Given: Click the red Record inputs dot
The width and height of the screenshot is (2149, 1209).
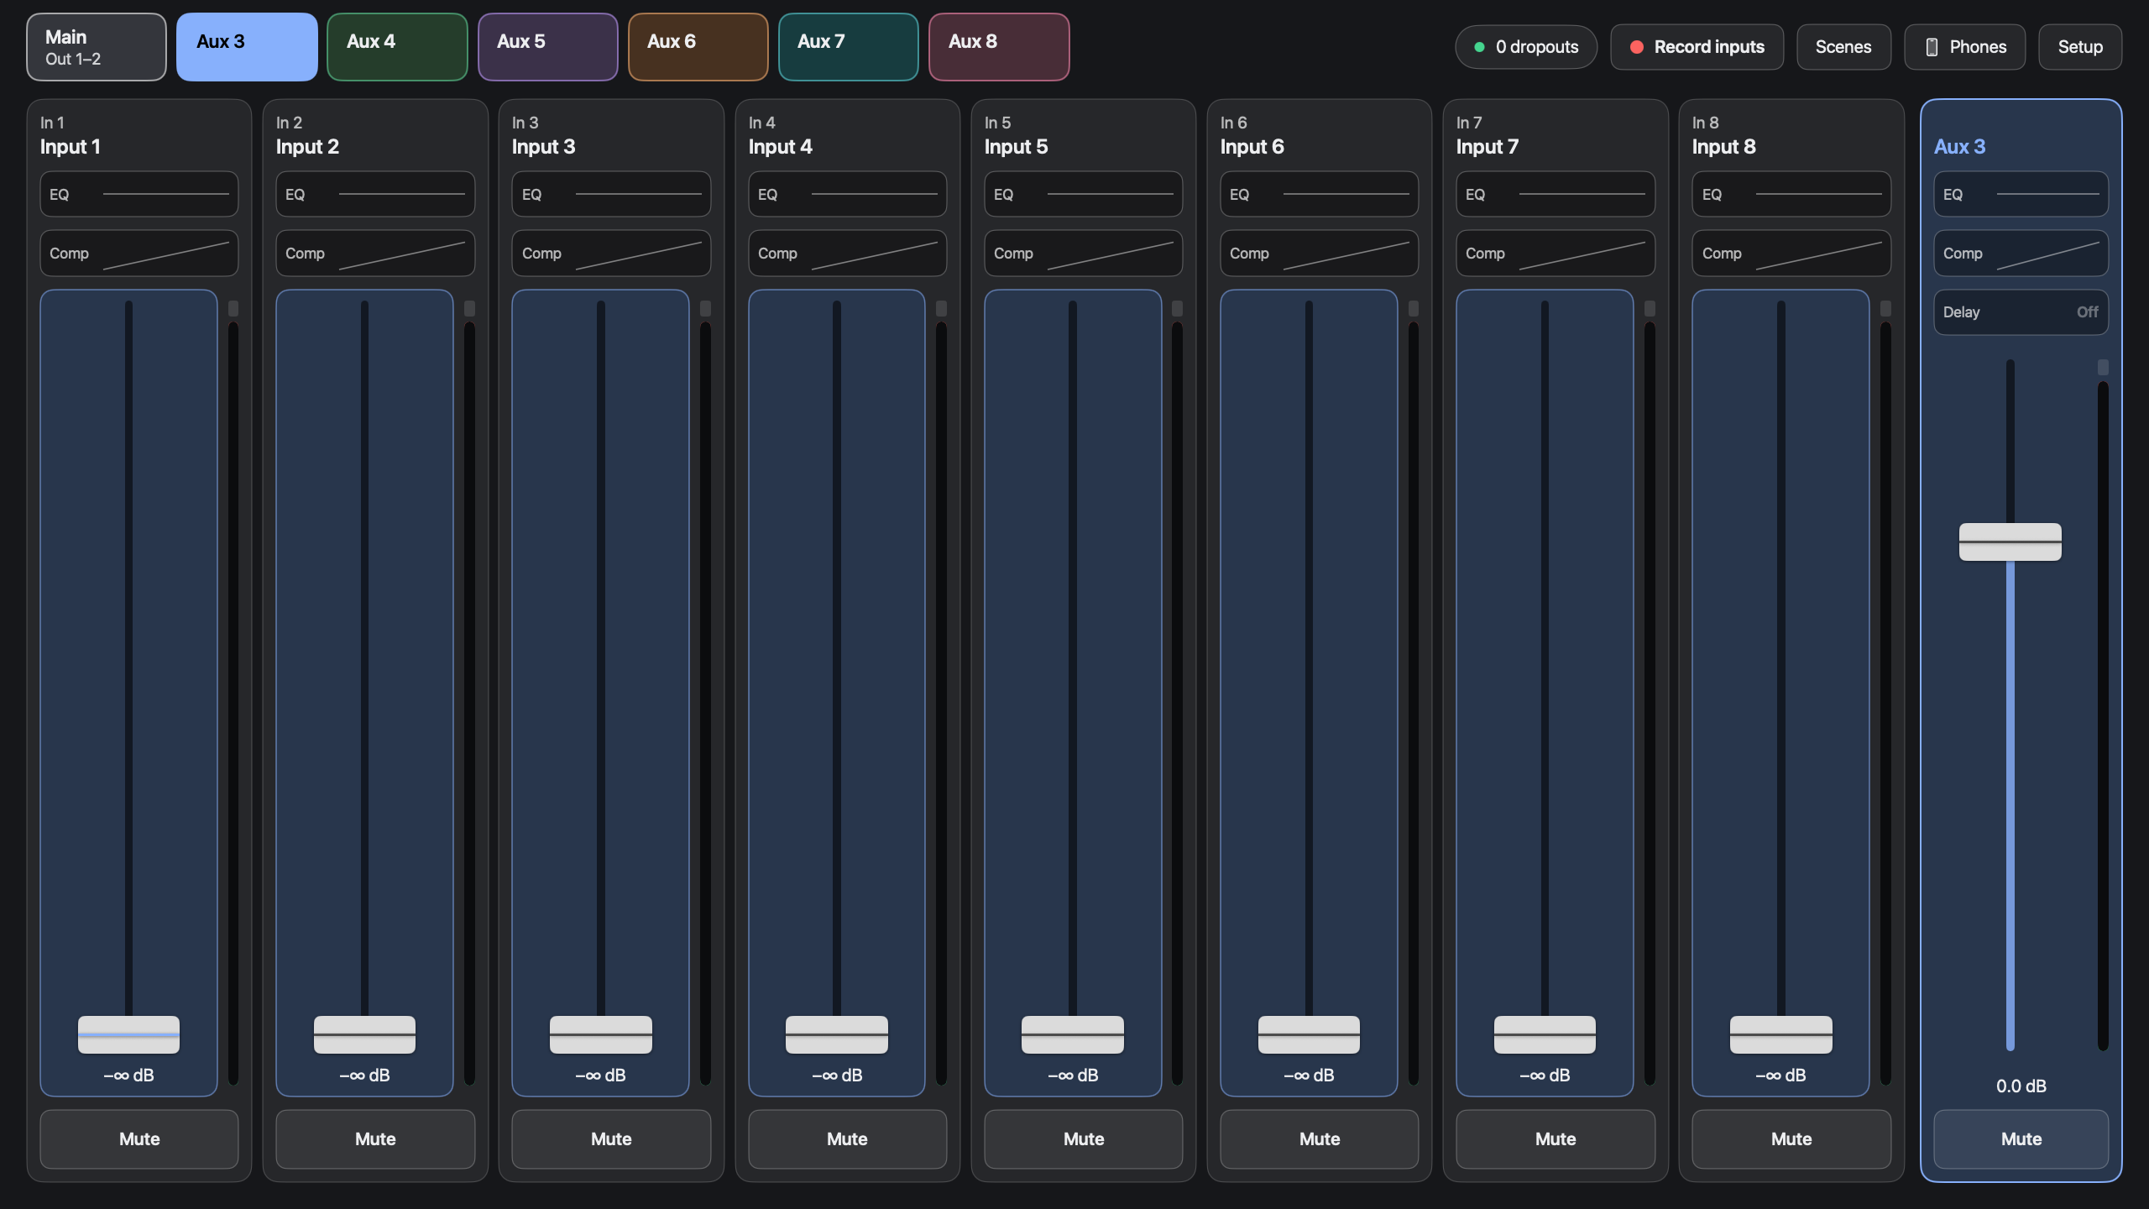Looking at the screenshot, I should coord(1636,47).
